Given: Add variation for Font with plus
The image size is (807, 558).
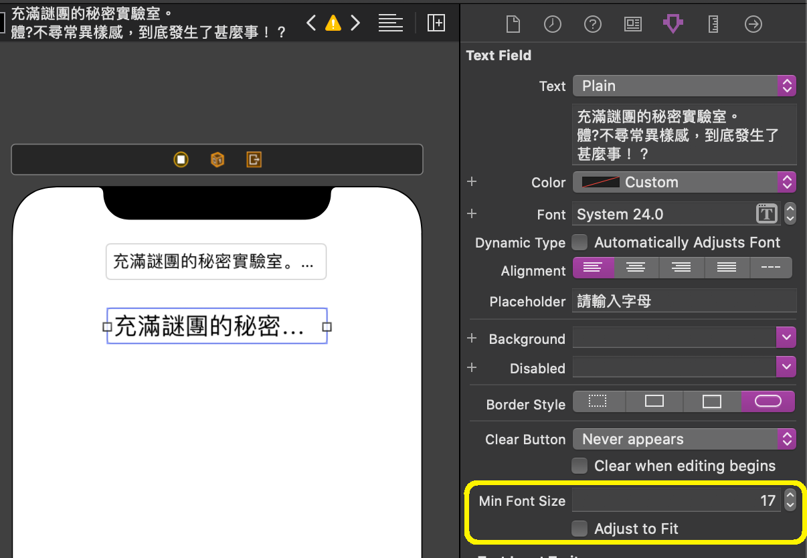Looking at the screenshot, I should click(472, 213).
